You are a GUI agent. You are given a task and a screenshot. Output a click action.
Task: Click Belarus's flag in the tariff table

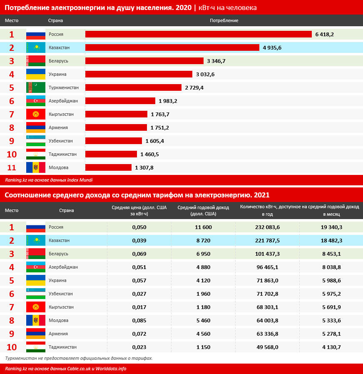click(36, 254)
